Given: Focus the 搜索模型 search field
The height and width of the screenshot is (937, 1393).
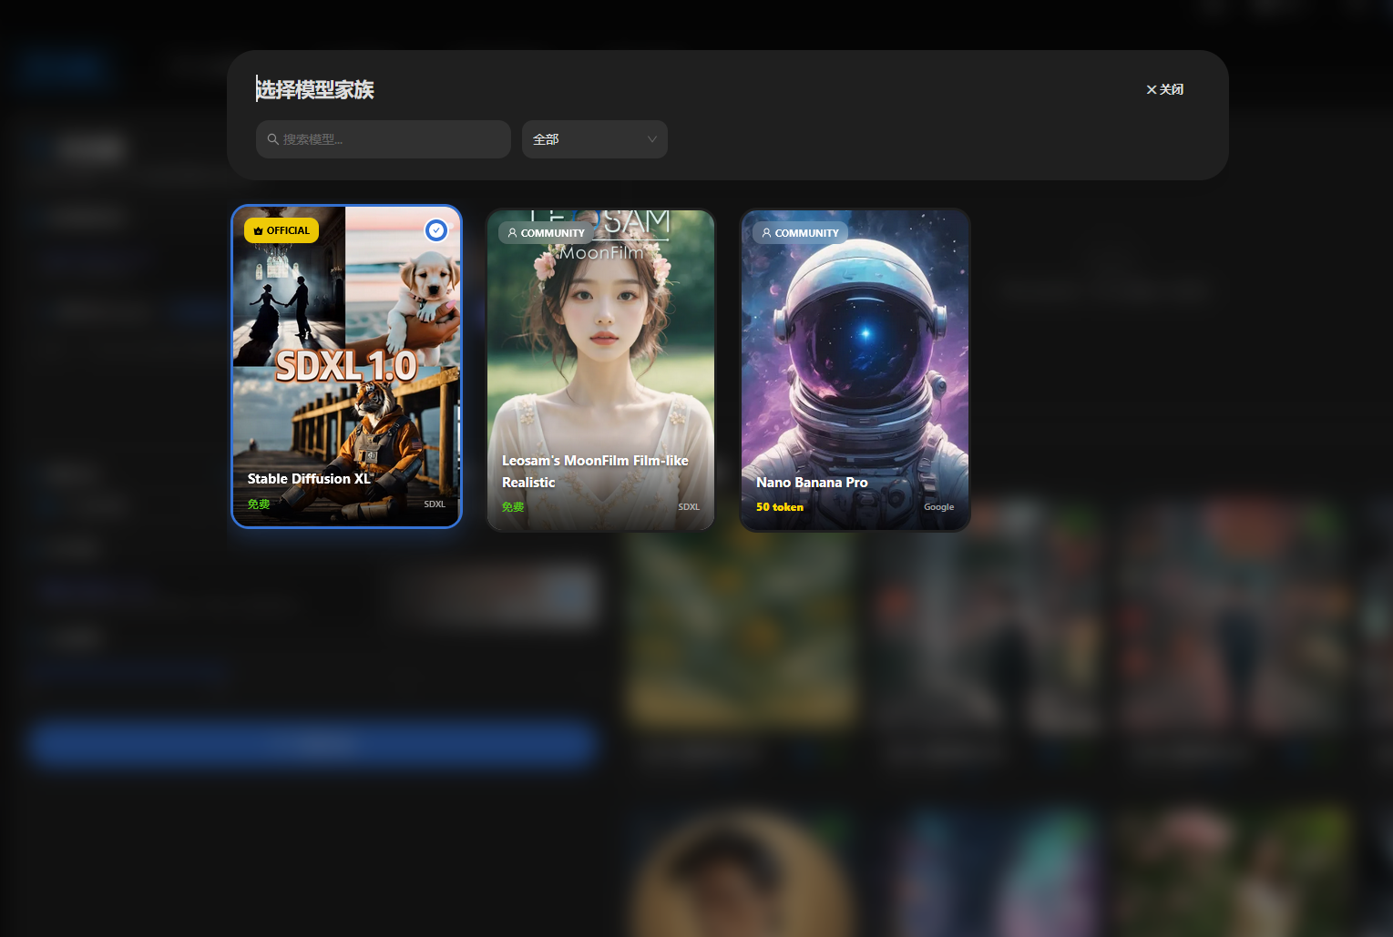Looking at the screenshot, I should [x=384, y=139].
